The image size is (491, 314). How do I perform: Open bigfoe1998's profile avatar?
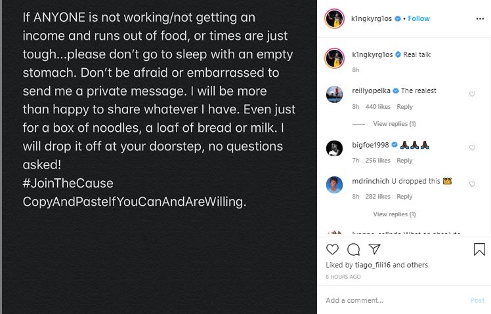point(335,148)
